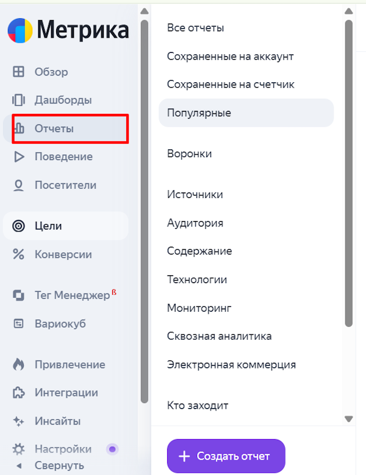The width and height of the screenshot is (366, 475).
Task: Open the Посетители person icon
Action: point(19,185)
